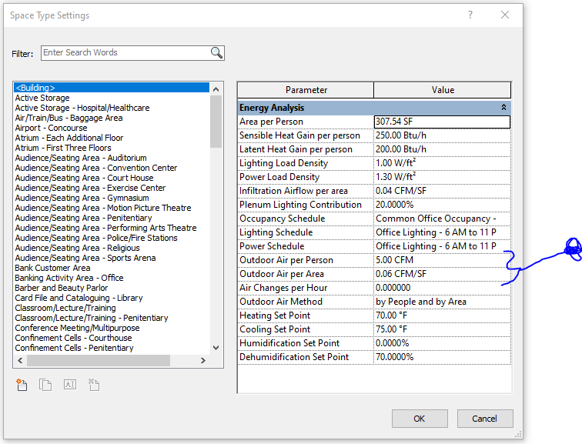
Task: Click Air Changes per Hour value 0.000000
Action: coord(442,288)
